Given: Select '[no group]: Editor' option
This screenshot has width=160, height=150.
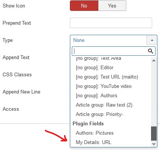Looking at the screenshot, I should tap(112, 68).
